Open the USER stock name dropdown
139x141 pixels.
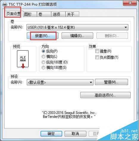(x=77, y=27)
